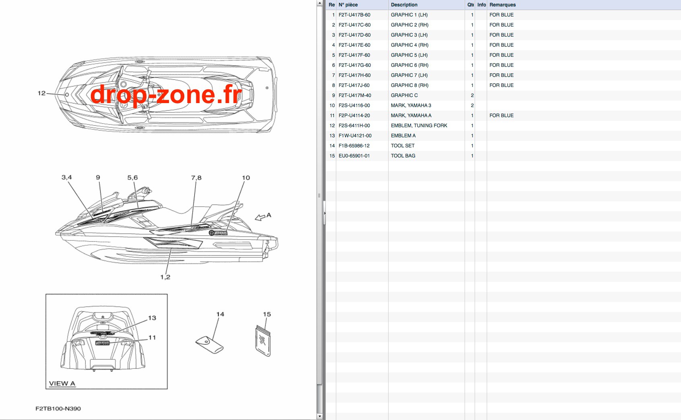Viewport: 681px width, 420px height.
Task: Select row GRAPHIC 8 (RH)
Action: point(503,85)
